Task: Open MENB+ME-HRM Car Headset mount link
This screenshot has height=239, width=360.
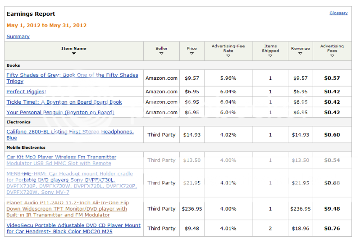Action: click(x=72, y=183)
